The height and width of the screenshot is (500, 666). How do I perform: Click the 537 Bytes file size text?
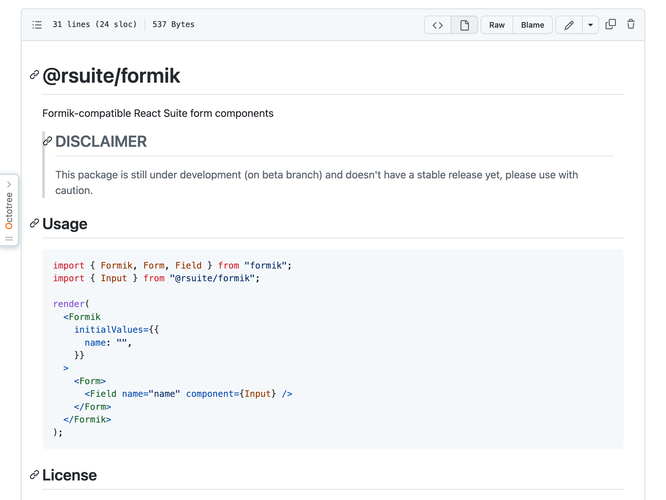pyautogui.click(x=173, y=24)
